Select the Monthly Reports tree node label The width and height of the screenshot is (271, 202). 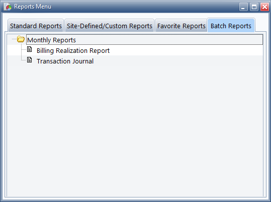(x=51, y=40)
